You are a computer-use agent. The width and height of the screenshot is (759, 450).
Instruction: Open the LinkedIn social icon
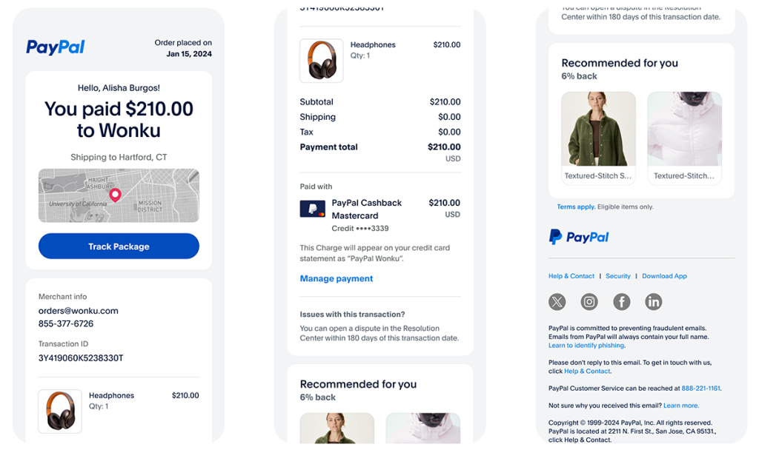pos(654,302)
